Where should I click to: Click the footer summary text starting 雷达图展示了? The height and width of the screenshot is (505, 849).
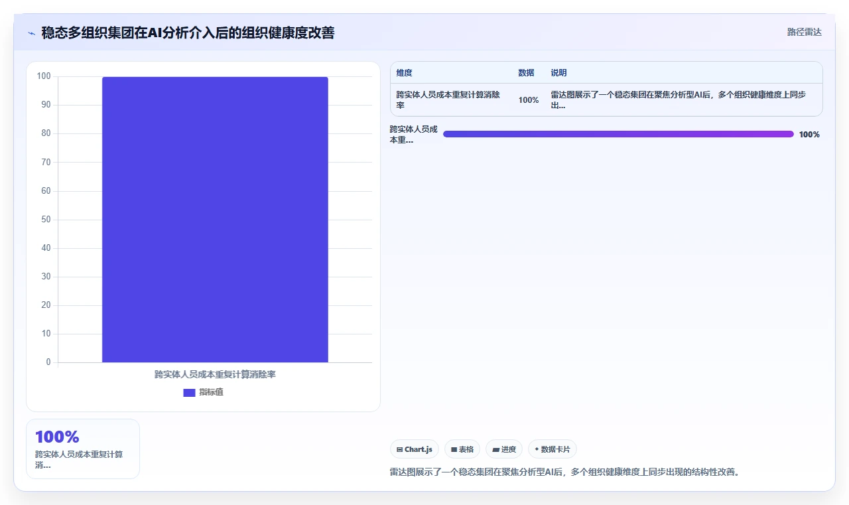point(564,472)
